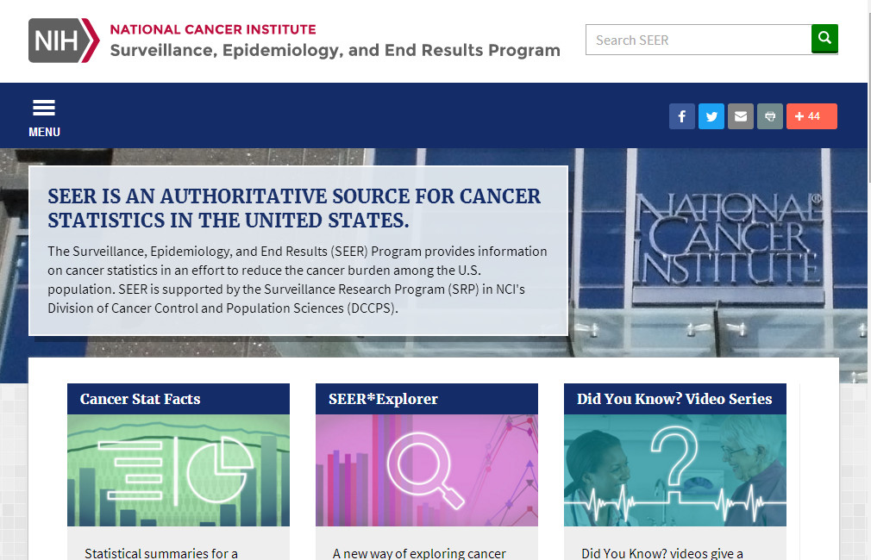
Task: Expand more sharing options (+44)
Action: (811, 116)
